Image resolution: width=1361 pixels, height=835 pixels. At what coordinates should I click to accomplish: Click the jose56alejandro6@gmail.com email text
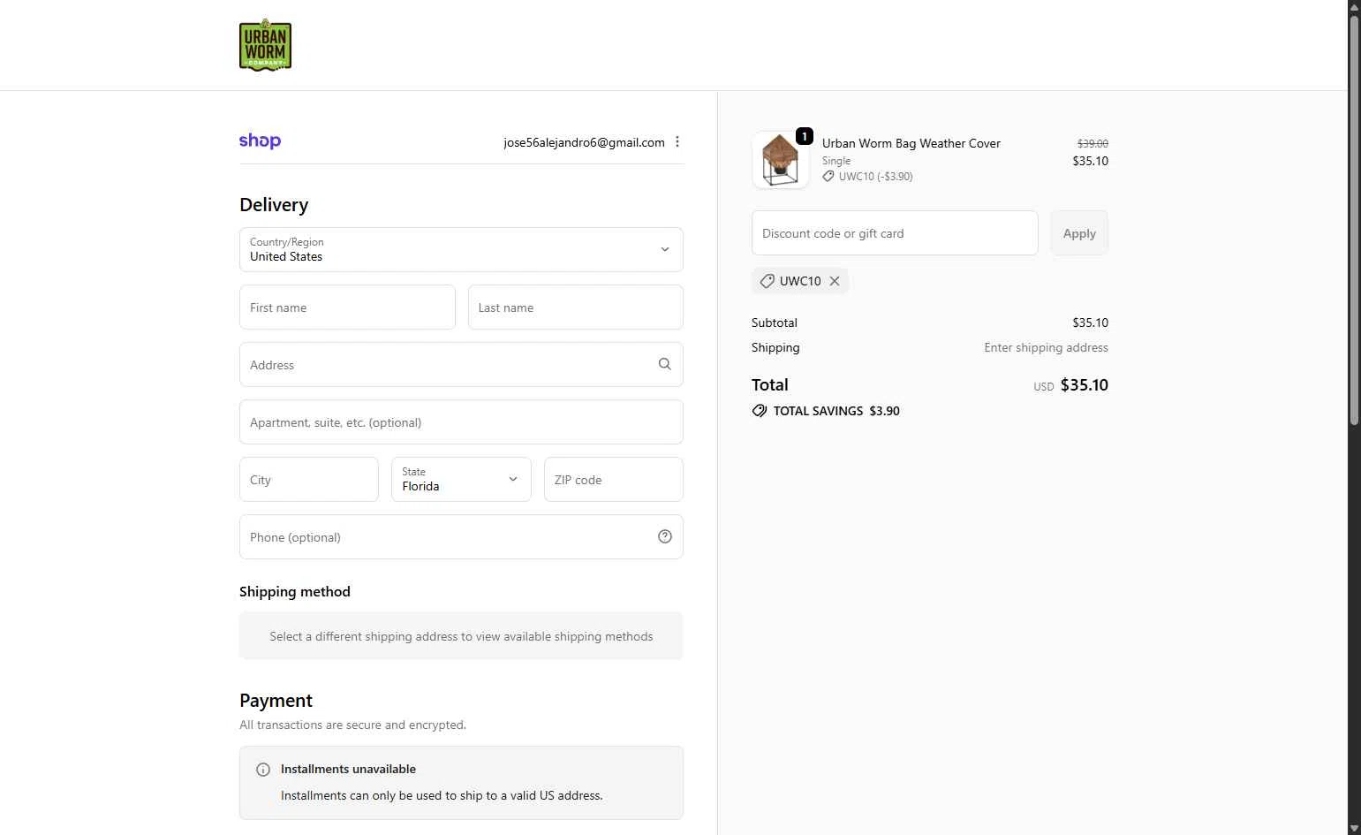584,142
